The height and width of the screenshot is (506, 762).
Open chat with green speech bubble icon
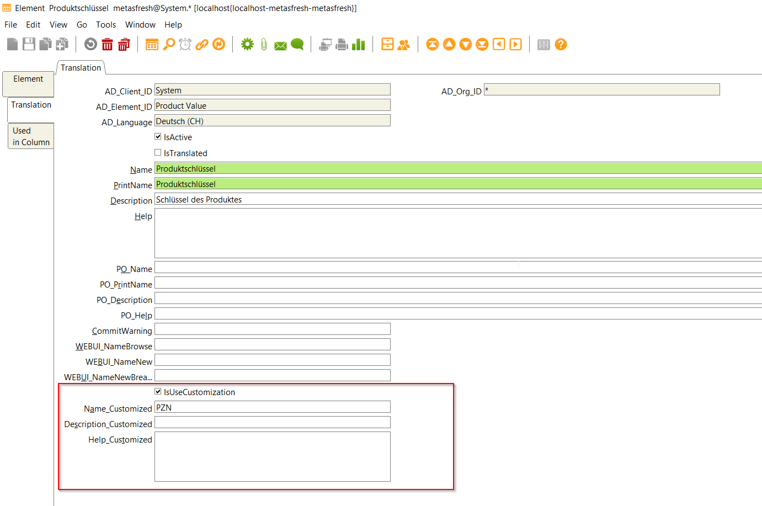click(x=297, y=44)
